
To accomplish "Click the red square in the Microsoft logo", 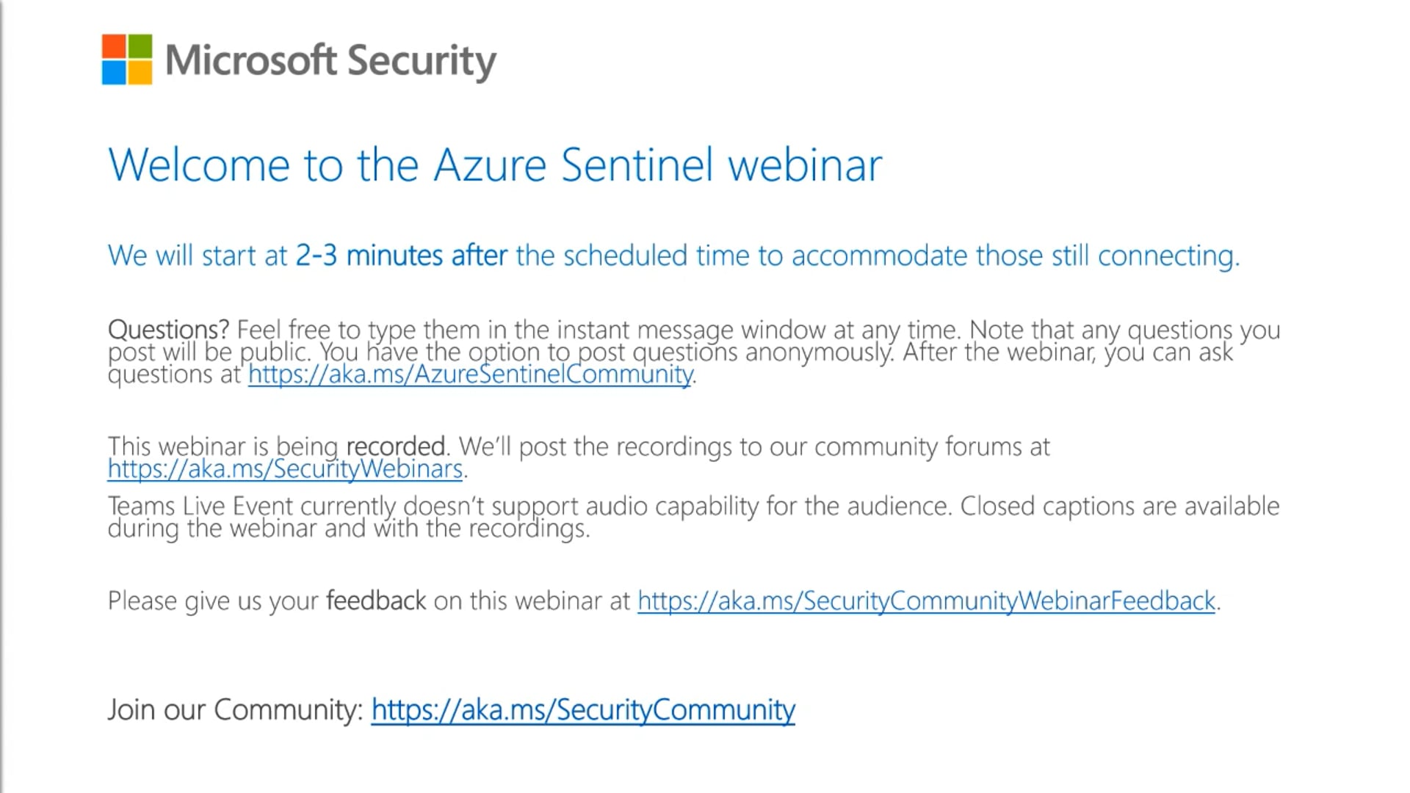I will (114, 46).
